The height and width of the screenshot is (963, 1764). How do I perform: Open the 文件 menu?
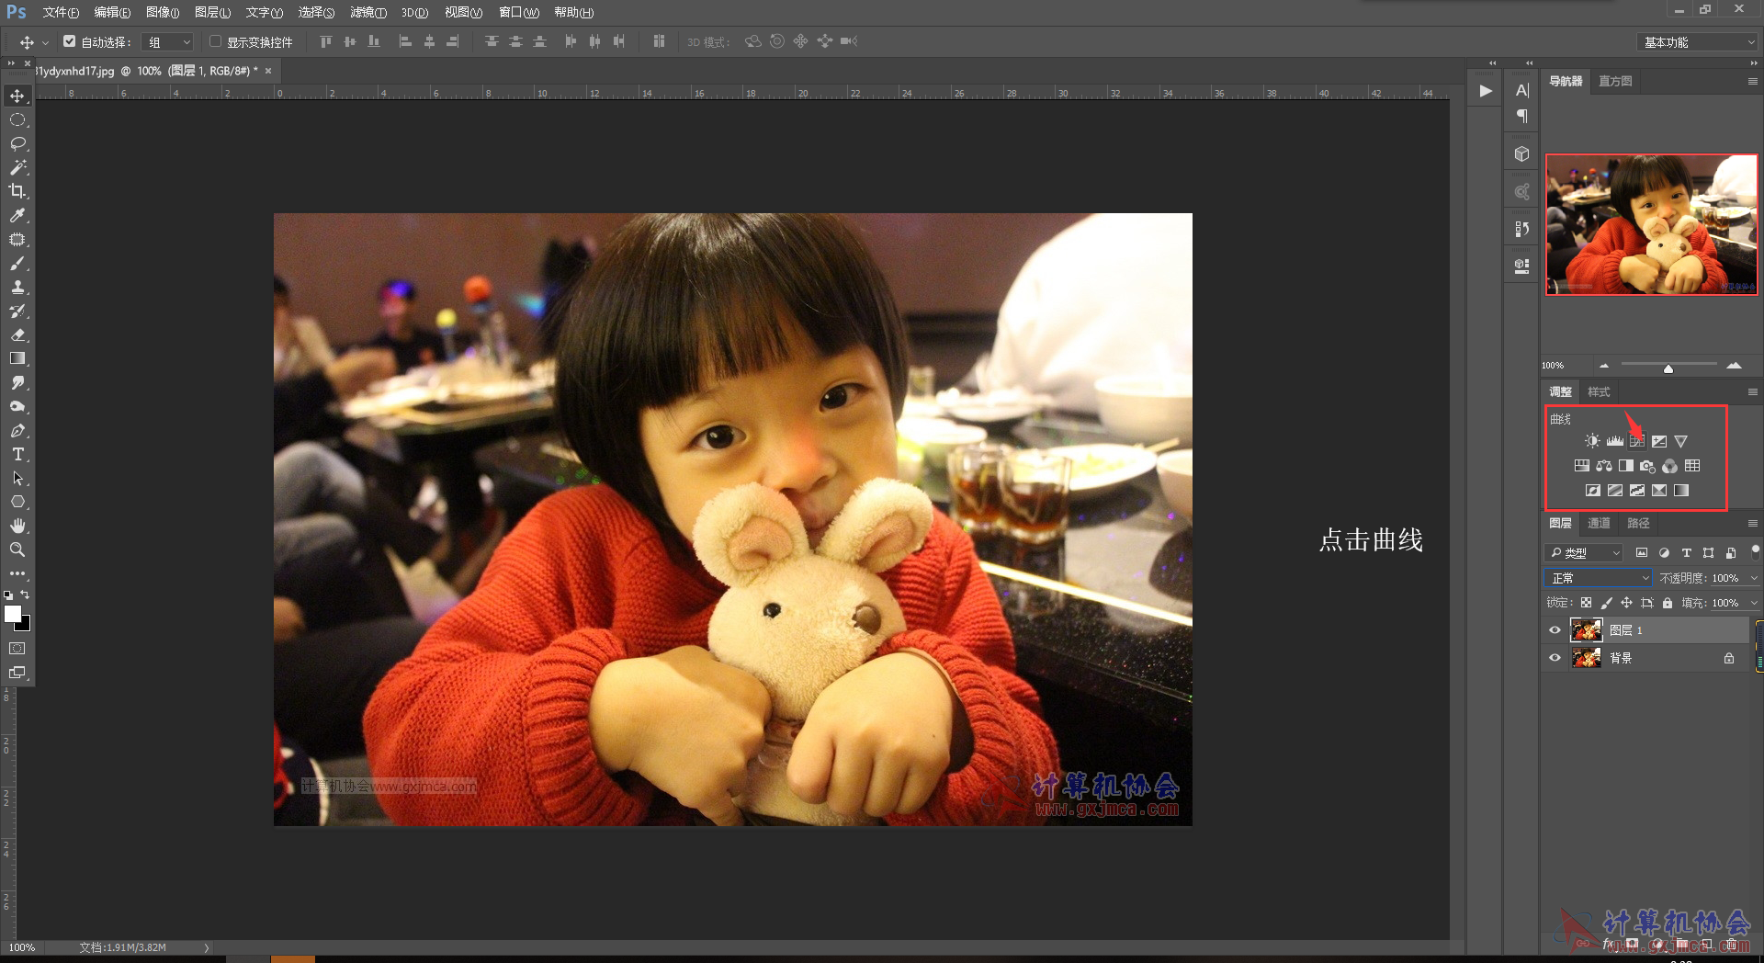click(61, 13)
